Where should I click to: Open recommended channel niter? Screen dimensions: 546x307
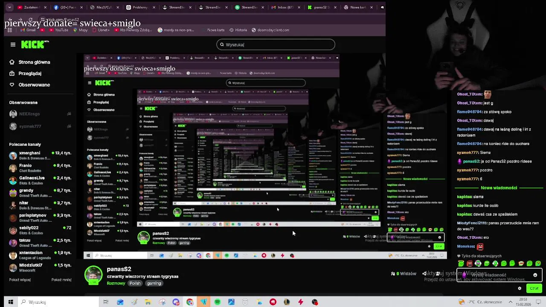point(40,205)
